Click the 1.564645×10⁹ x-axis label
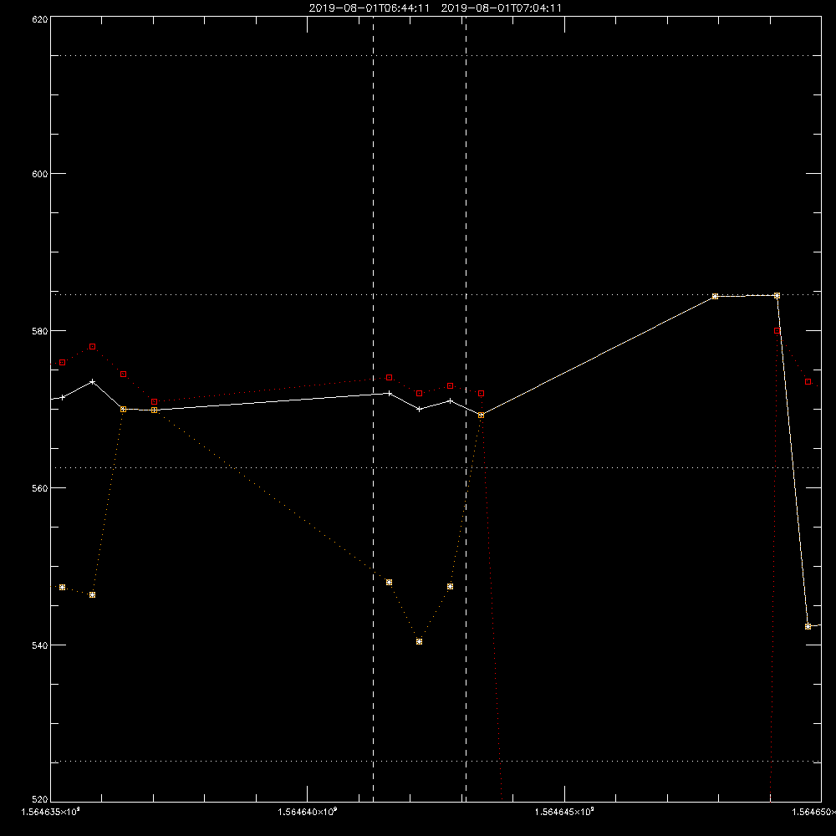This screenshot has height=836, width=836. tap(564, 812)
